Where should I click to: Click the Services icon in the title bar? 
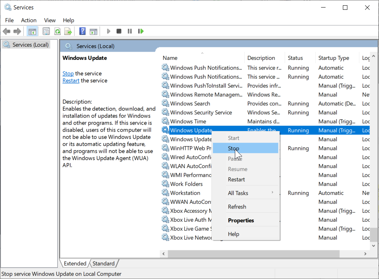[8, 7]
